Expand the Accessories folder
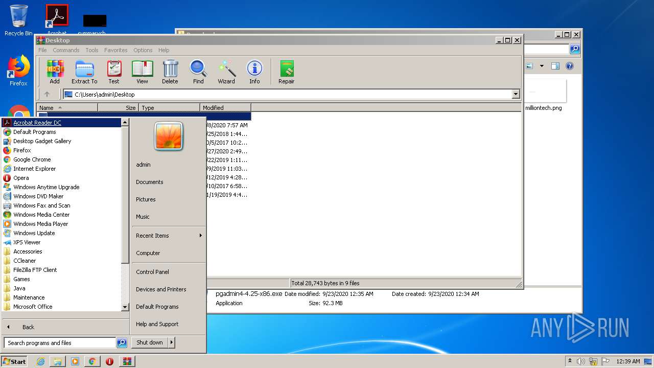The height and width of the screenshot is (368, 654). [61, 251]
